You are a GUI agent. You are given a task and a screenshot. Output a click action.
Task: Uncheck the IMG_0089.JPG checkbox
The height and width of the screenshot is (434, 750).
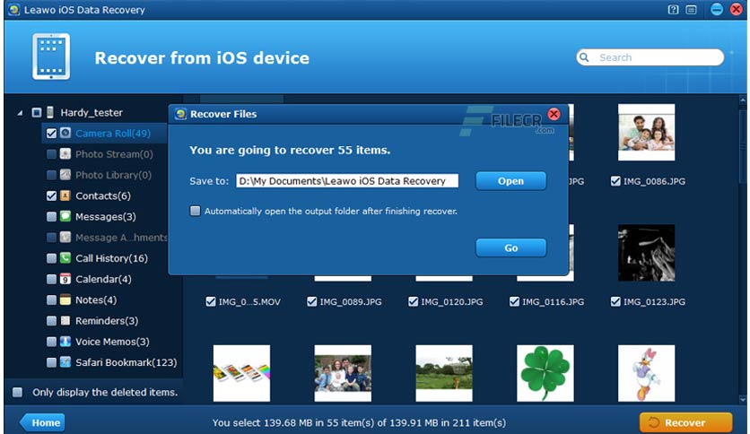click(312, 301)
